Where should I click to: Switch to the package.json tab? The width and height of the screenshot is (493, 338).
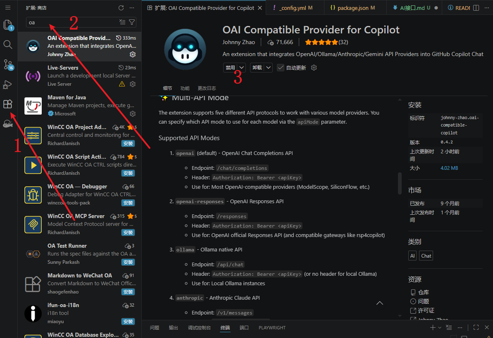(x=355, y=8)
